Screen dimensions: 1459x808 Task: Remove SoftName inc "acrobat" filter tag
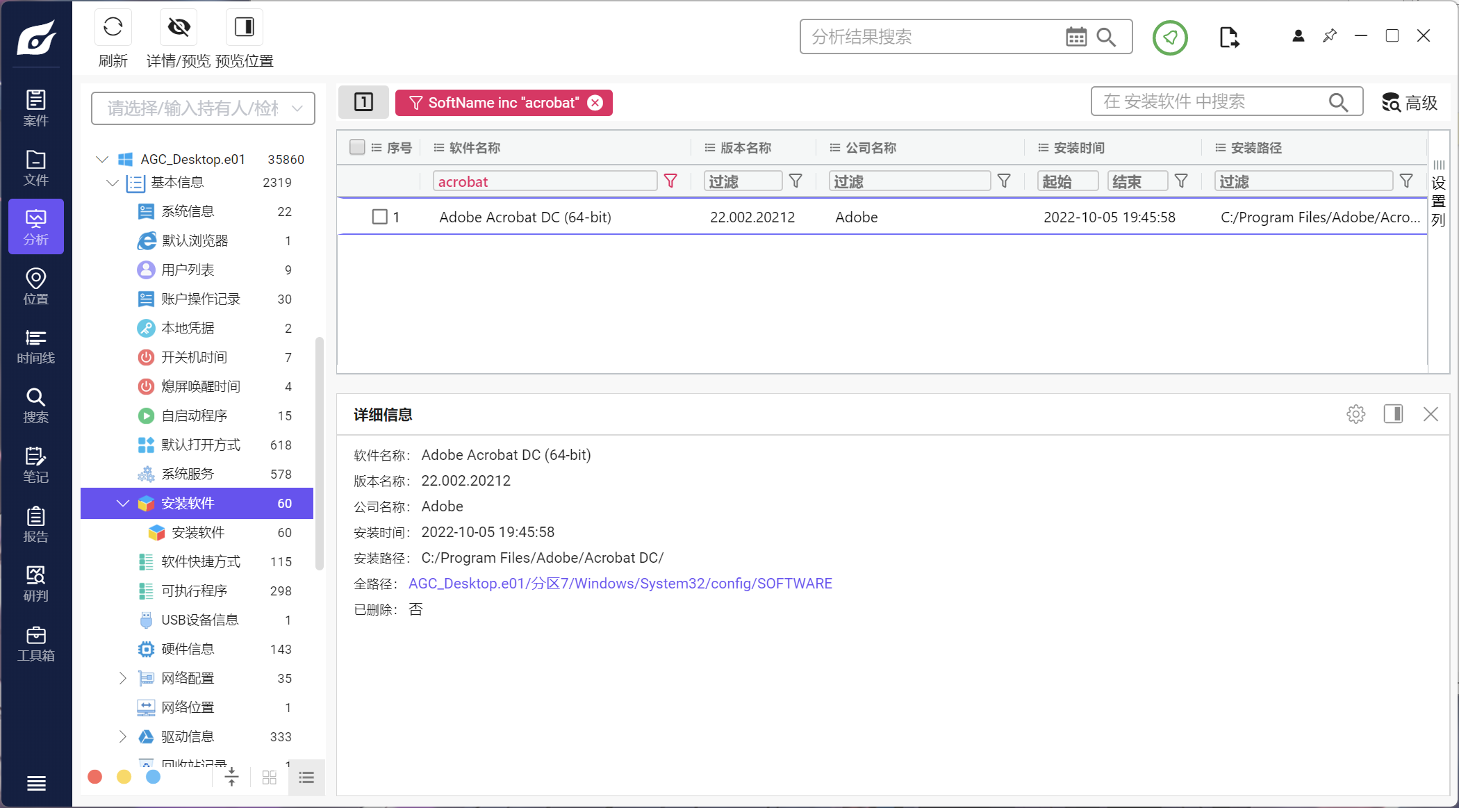[x=595, y=103]
